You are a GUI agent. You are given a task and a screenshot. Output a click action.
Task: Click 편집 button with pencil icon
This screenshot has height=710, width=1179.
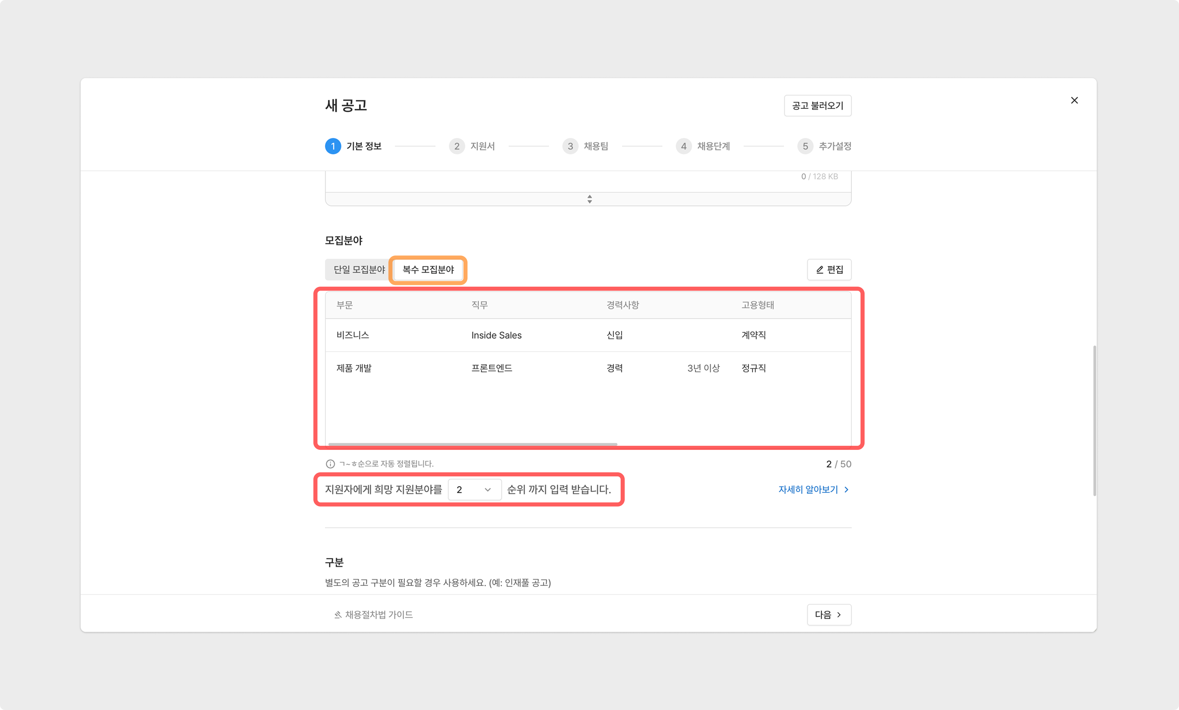(829, 270)
